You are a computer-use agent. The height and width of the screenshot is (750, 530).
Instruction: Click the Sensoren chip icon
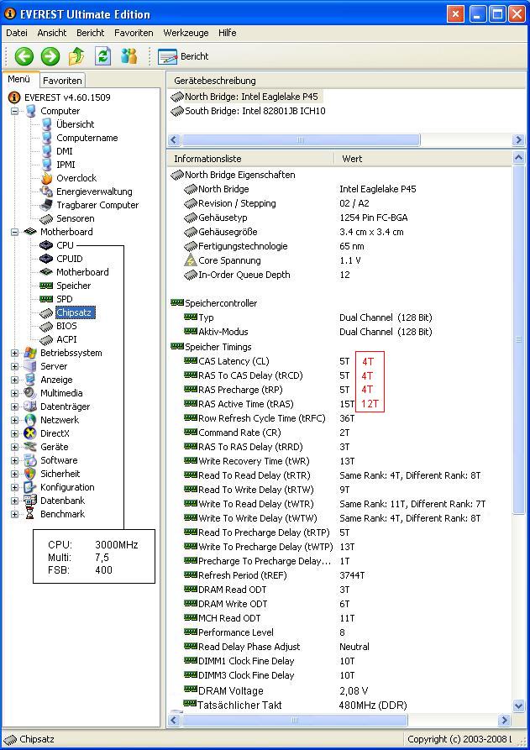46,218
